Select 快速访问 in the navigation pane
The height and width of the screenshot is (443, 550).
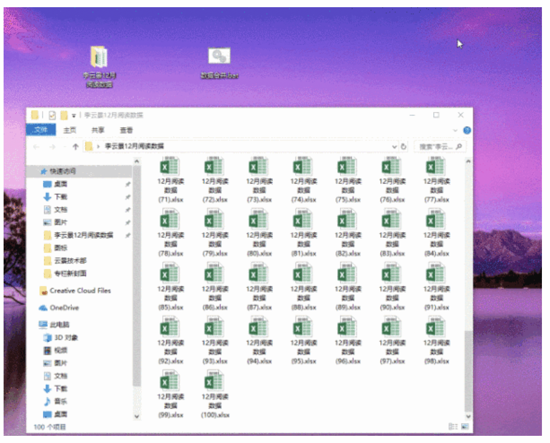(x=80, y=171)
